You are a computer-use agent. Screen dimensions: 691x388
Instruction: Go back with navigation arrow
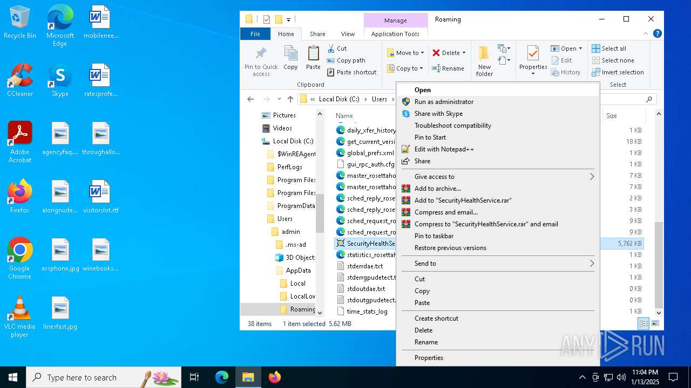[250, 99]
